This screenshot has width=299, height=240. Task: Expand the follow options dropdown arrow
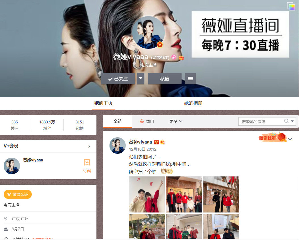tap(140, 78)
